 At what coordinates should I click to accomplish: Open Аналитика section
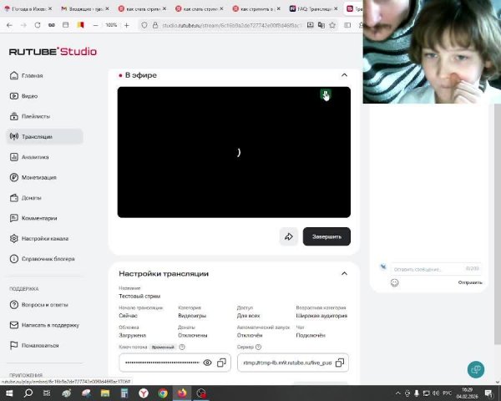point(35,157)
